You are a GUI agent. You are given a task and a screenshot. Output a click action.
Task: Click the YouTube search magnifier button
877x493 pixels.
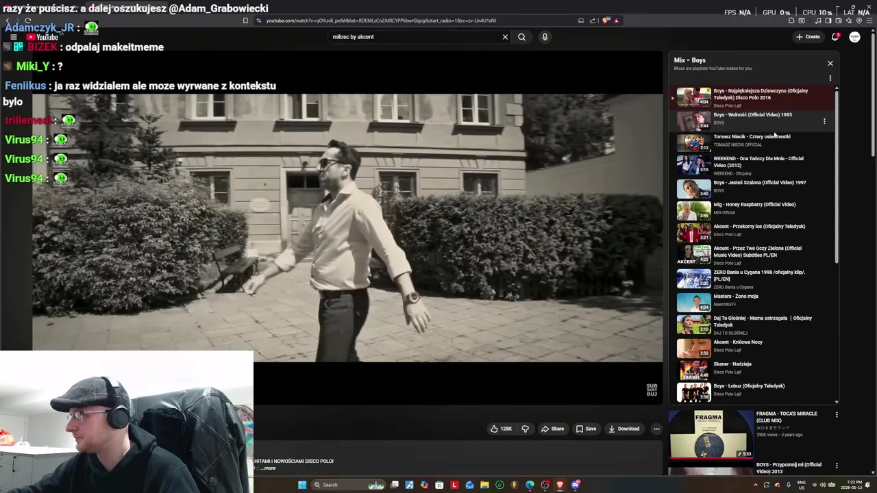[521, 37]
